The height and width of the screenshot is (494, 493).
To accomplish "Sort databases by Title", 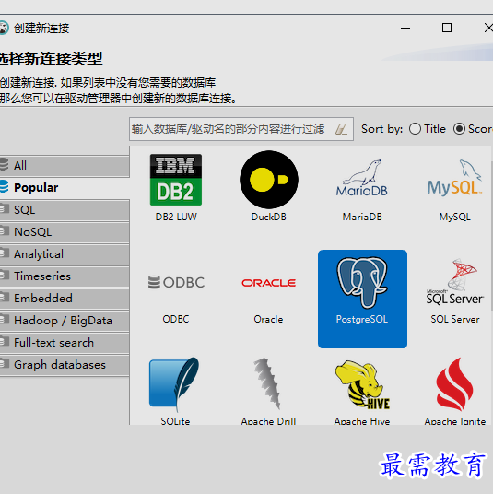I will (428, 129).
